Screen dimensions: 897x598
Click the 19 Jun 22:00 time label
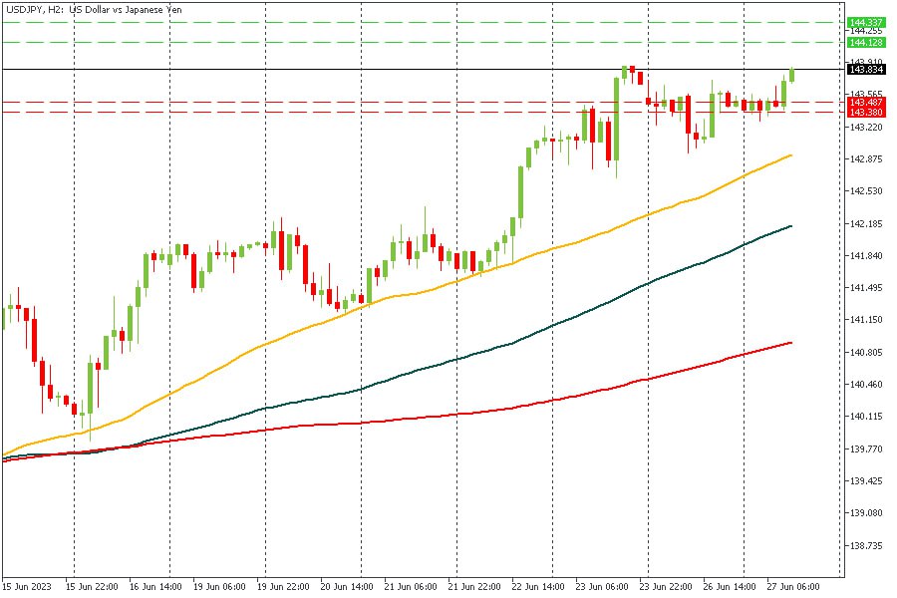click(x=283, y=587)
